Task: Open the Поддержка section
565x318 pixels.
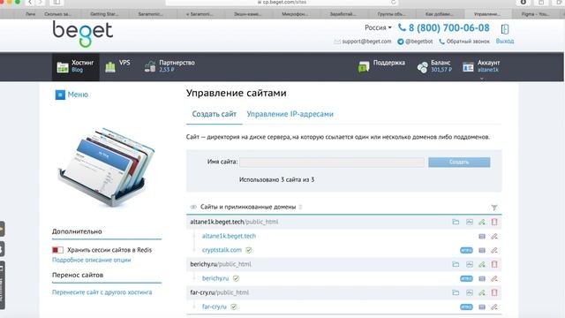Action: coord(381,67)
